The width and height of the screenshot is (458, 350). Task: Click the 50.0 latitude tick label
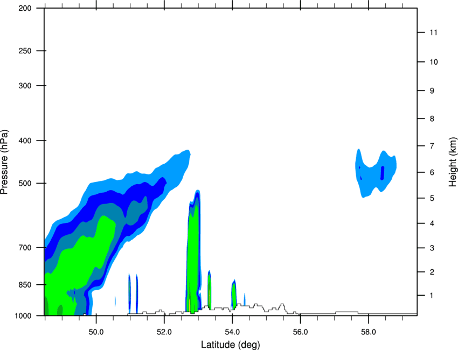[96, 332]
